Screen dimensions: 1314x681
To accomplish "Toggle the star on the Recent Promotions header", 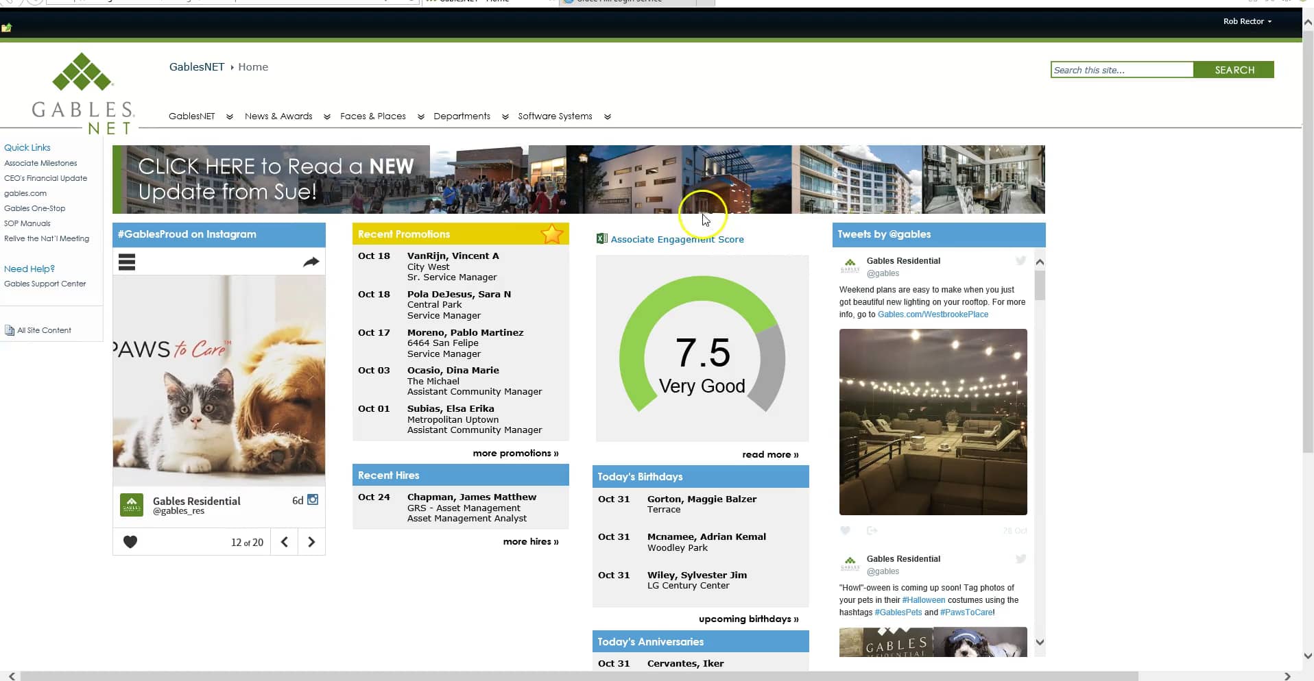I will (x=552, y=234).
